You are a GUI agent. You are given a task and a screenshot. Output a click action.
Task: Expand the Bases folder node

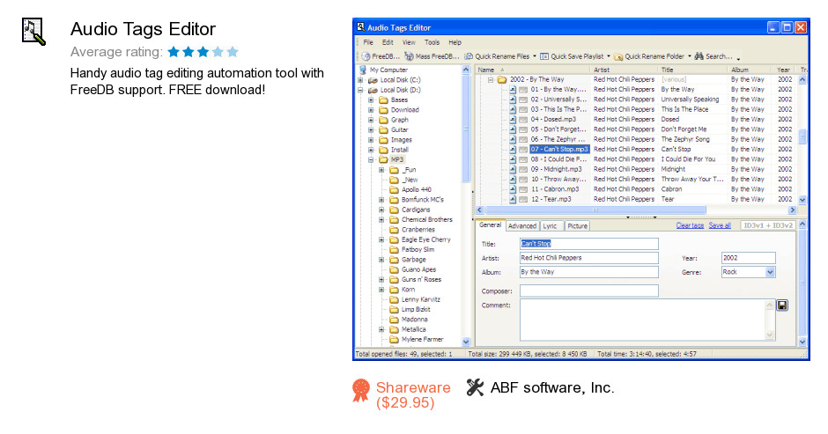371,99
